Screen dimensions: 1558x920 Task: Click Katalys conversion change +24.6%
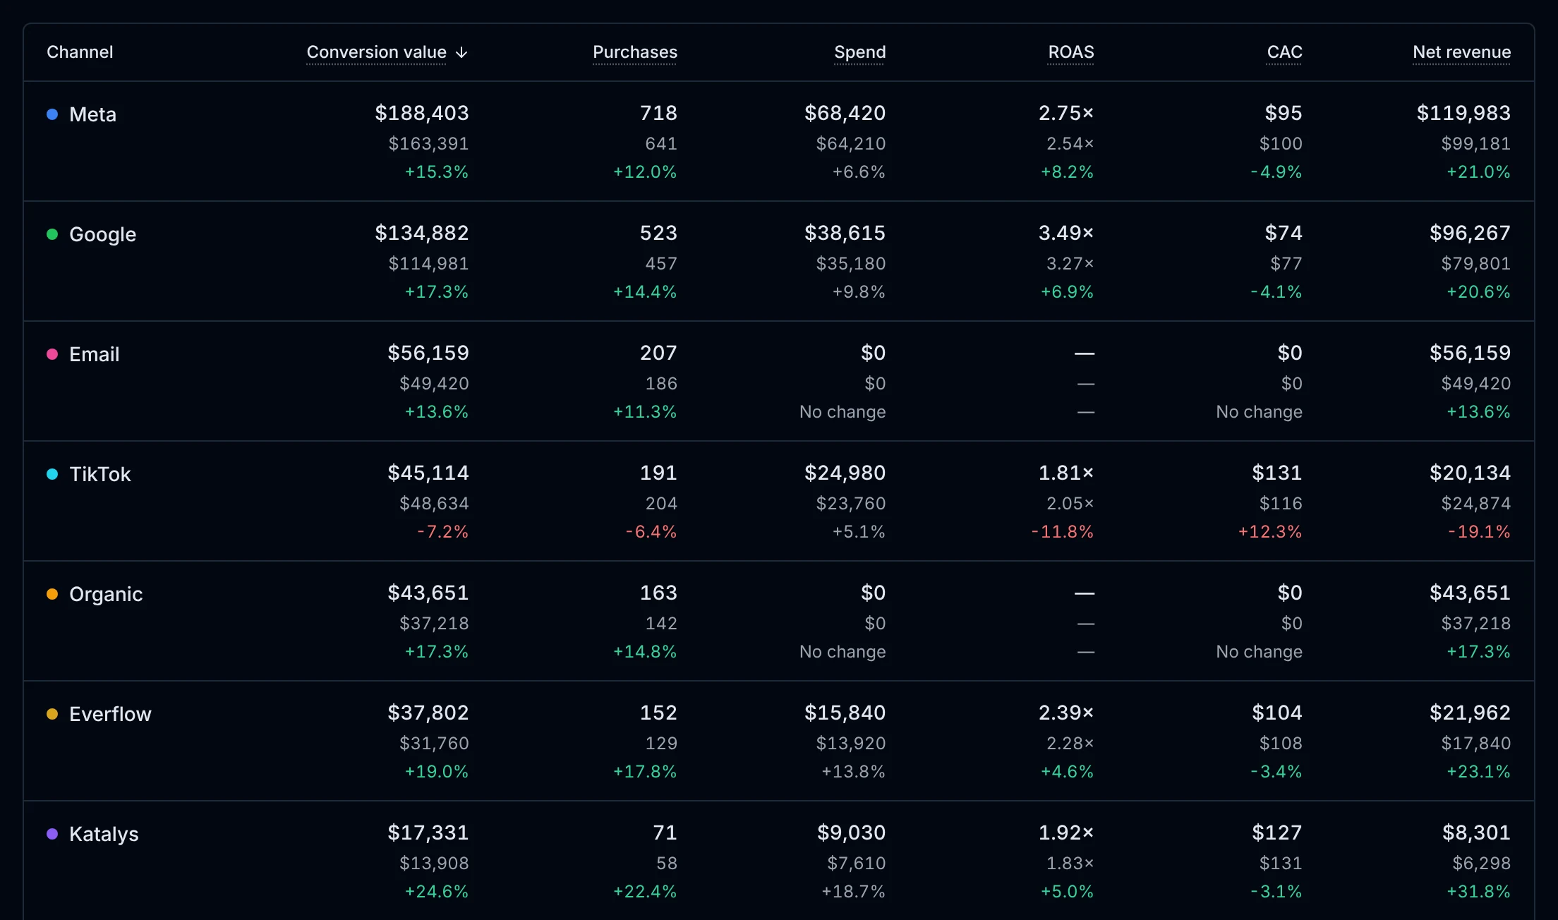pos(437,891)
